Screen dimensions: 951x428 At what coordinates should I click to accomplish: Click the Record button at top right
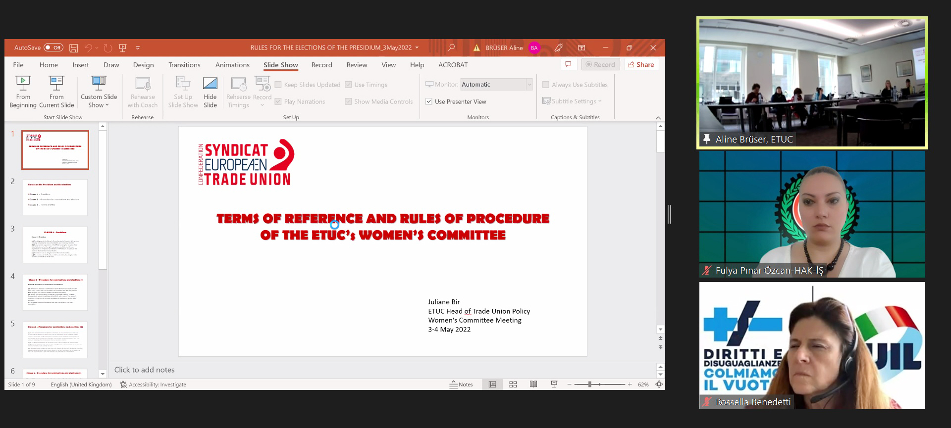click(600, 64)
